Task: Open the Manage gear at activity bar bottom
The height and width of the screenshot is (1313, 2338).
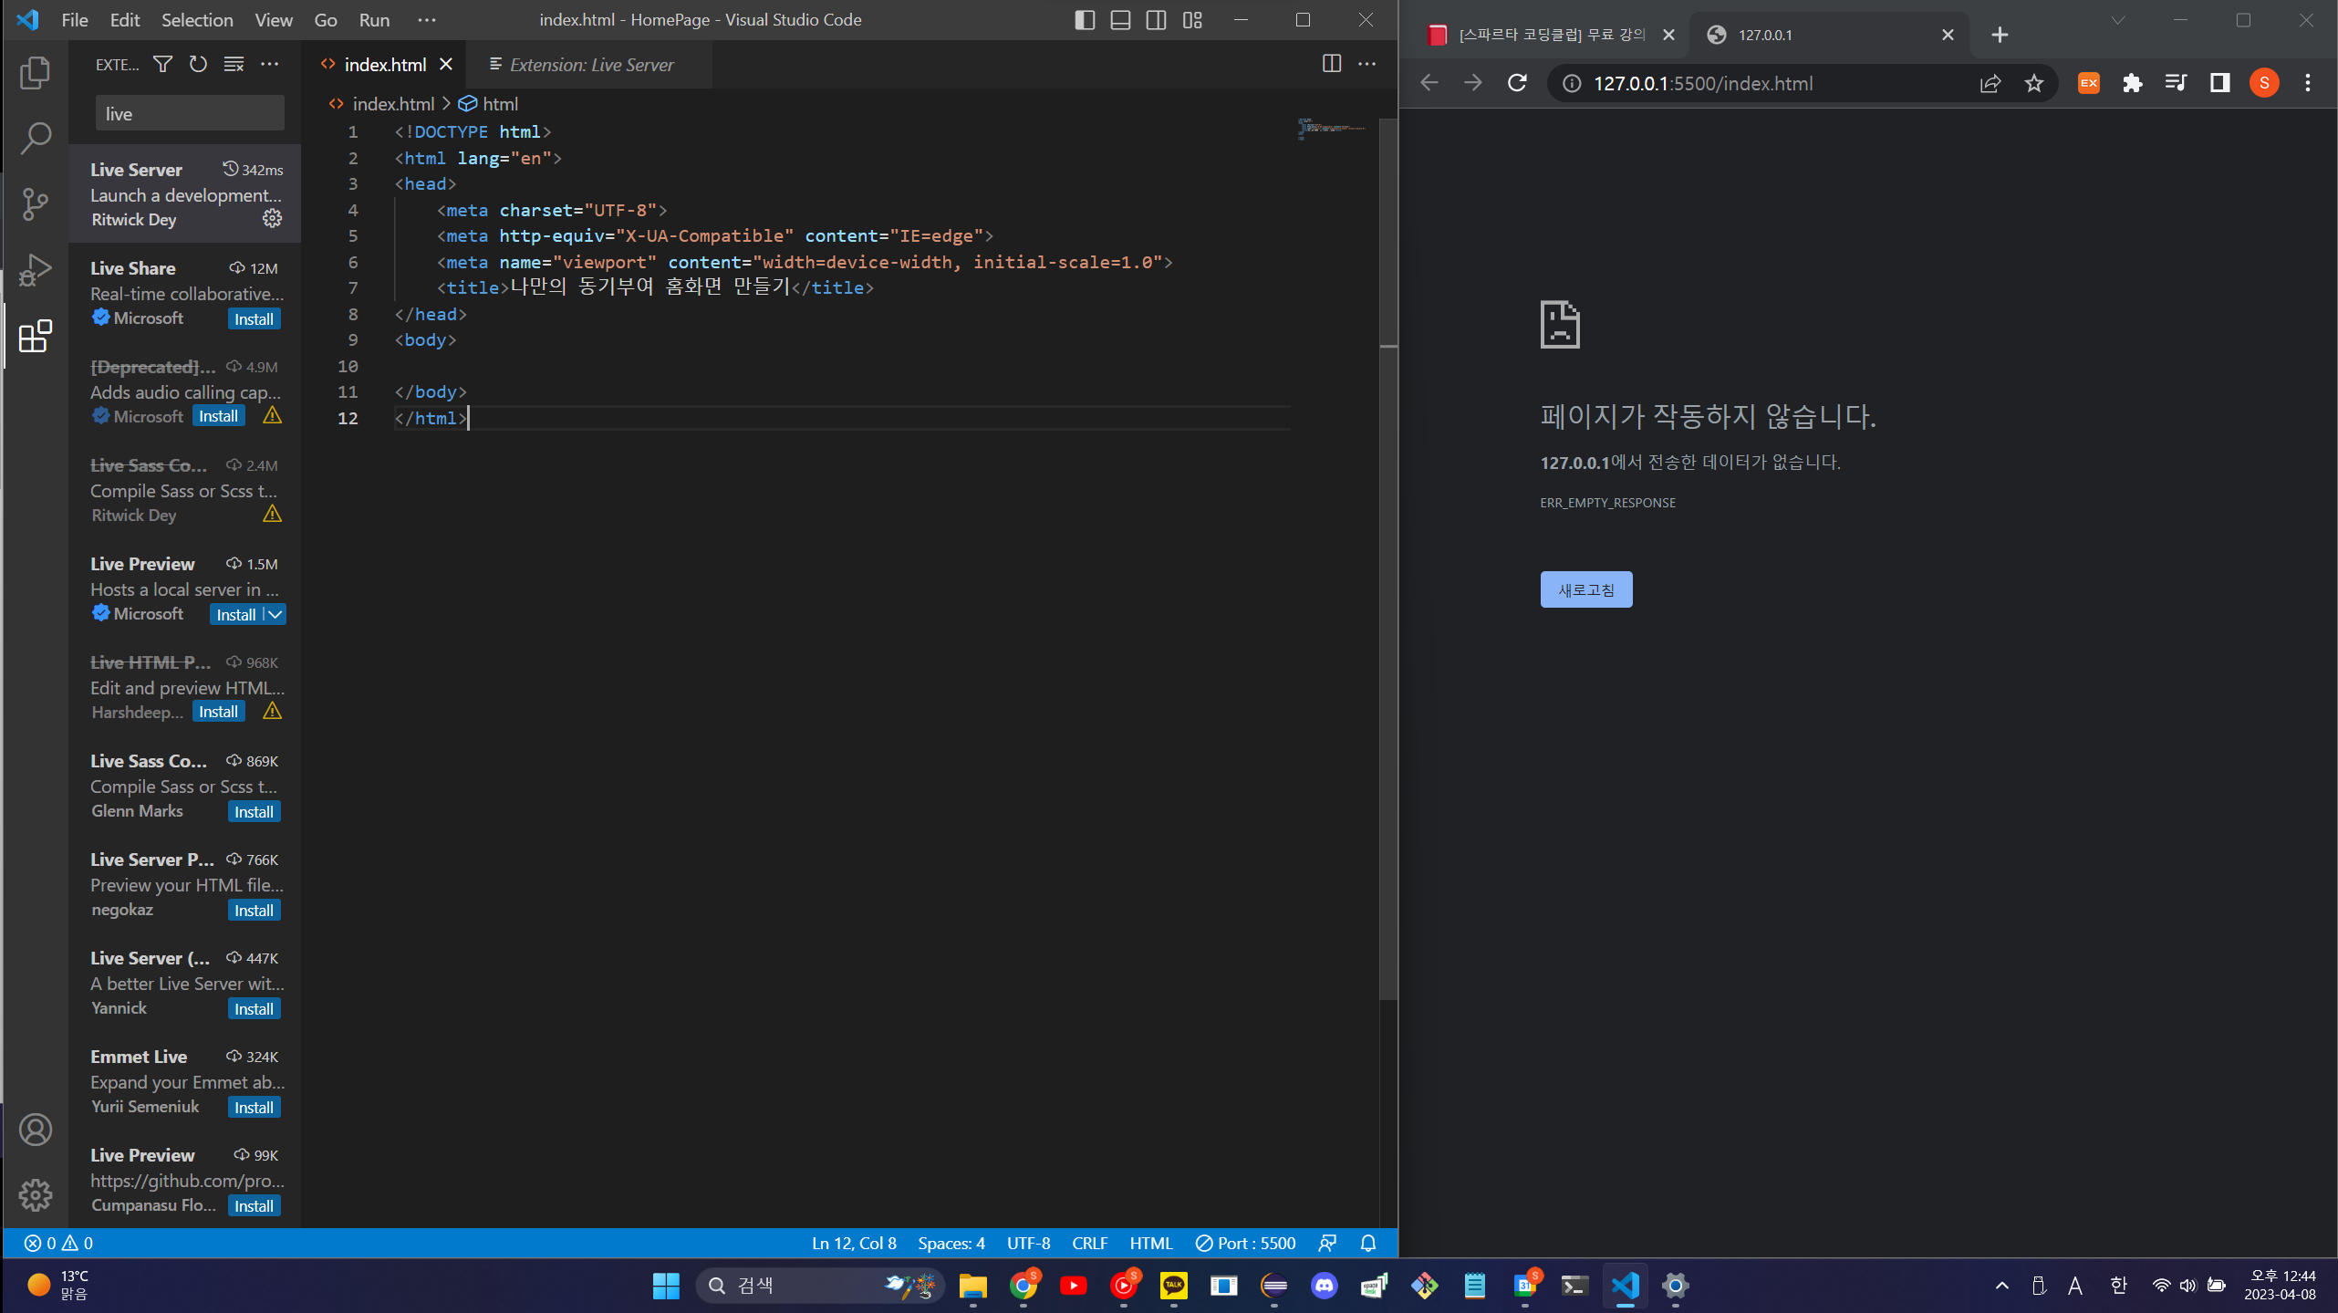Action: 35,1194
